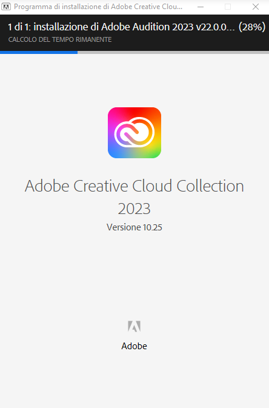Select the '1 di 1' step counter

18,27
